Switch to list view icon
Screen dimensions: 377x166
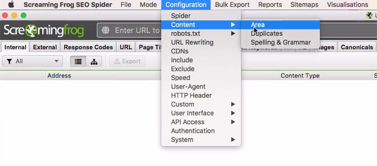pos(78,61)
